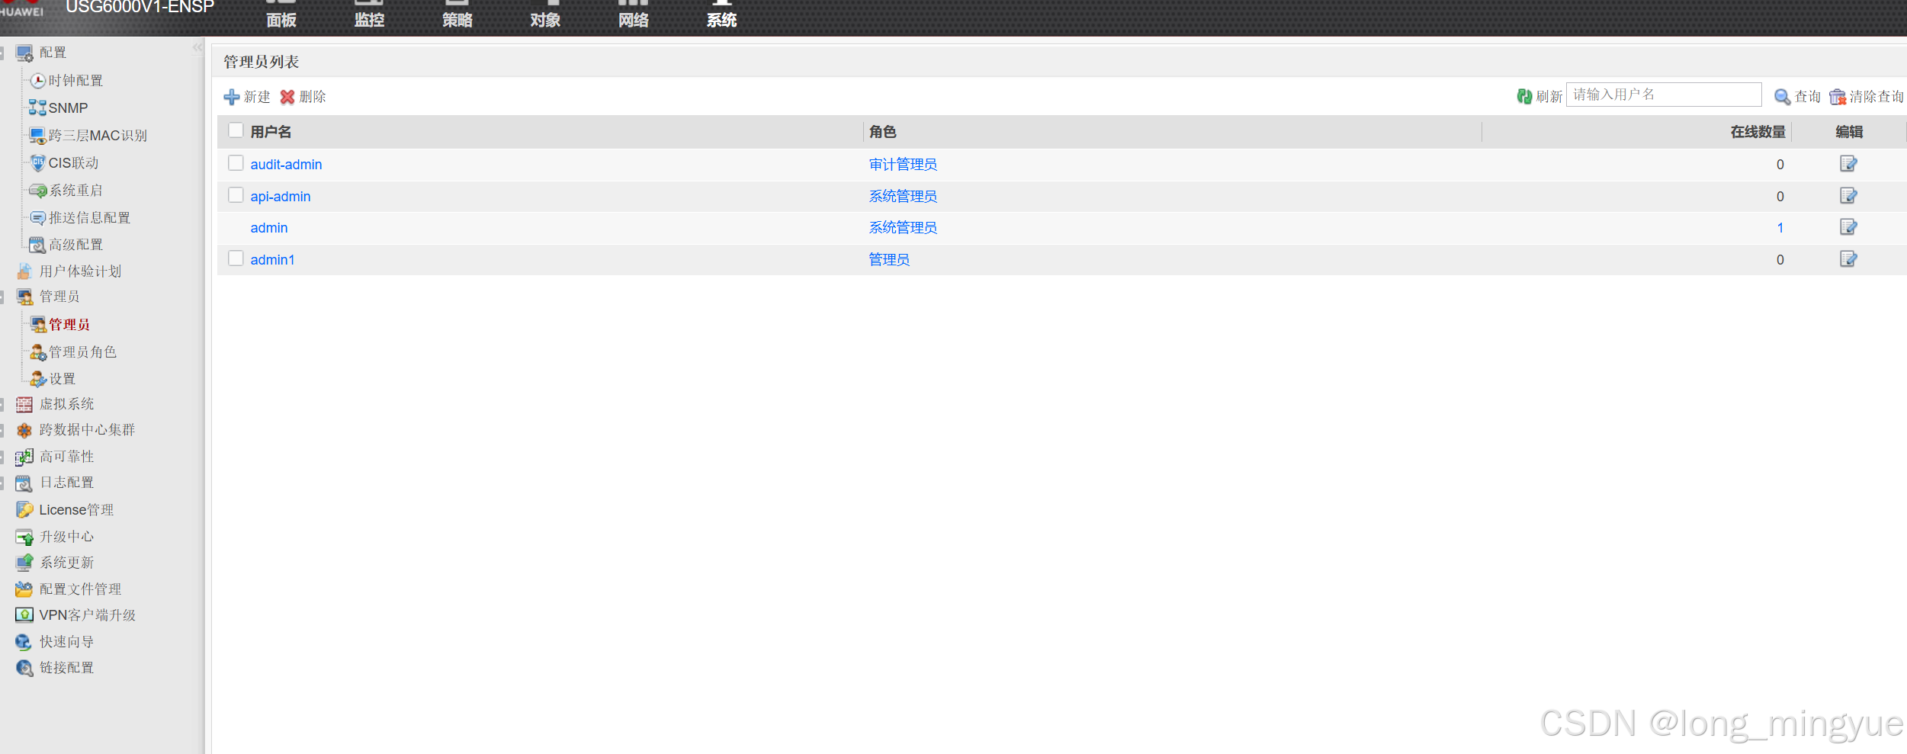Click the 跨数据中心集群 icon
The image size is (1907, 754).
pos(24,430)
